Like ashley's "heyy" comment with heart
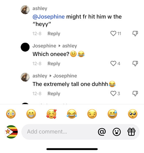This screenshot has width=144, height=153. pos(113,33)
